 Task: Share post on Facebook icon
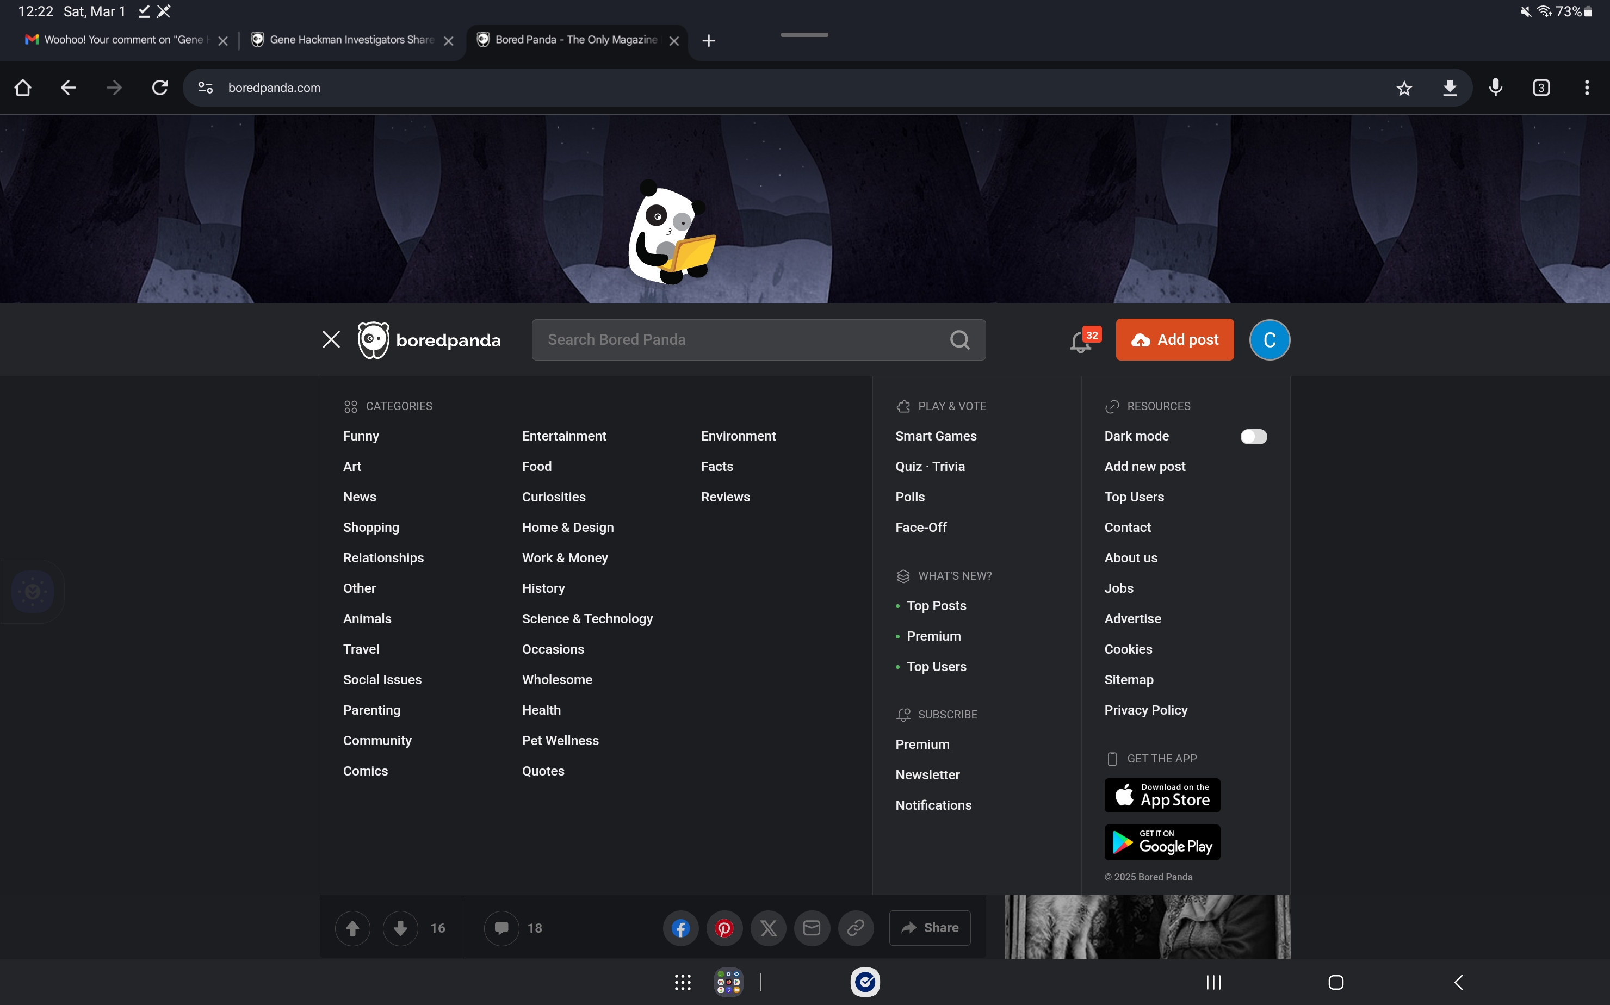(x=680, y=928)
